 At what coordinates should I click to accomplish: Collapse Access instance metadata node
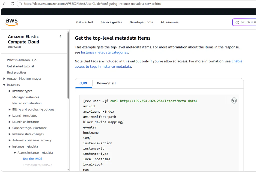(x=15, y=153)
